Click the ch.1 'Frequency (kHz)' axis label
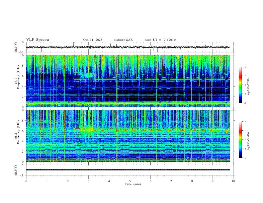This screenshot has height=203, width=263. pyautogui.click(x=18, y=77)
